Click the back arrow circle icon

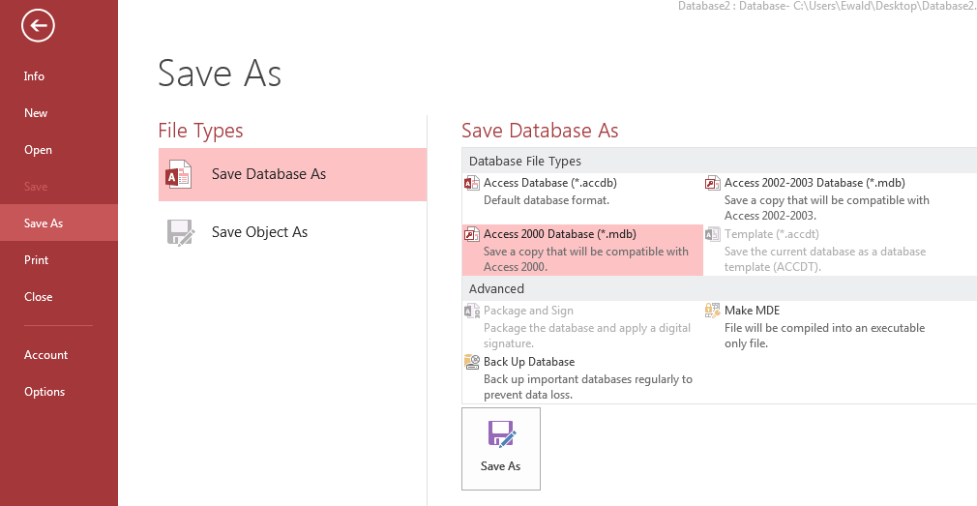point(38,25)
